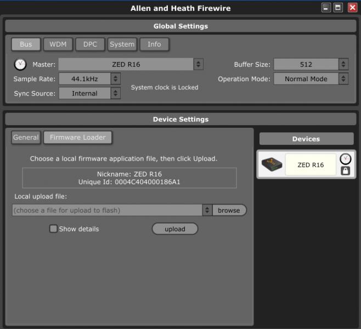The width and height of the screenshot is (361, 329).
Task: Maximize the Allen and Heath Firewire window
Action: (x=338, y=8)
